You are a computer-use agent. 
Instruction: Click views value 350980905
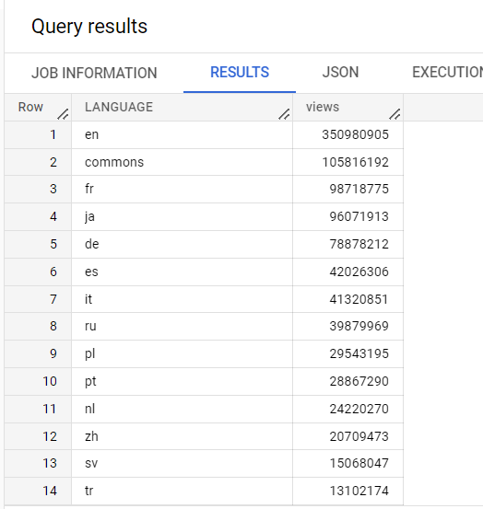(x=355, y=134)
